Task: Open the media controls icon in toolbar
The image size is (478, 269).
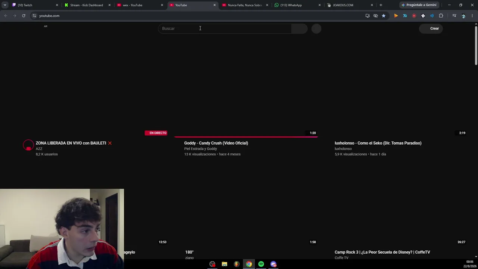Action: click(454, 16)
